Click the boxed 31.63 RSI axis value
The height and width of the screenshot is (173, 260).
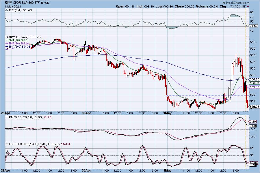point(254,26)
